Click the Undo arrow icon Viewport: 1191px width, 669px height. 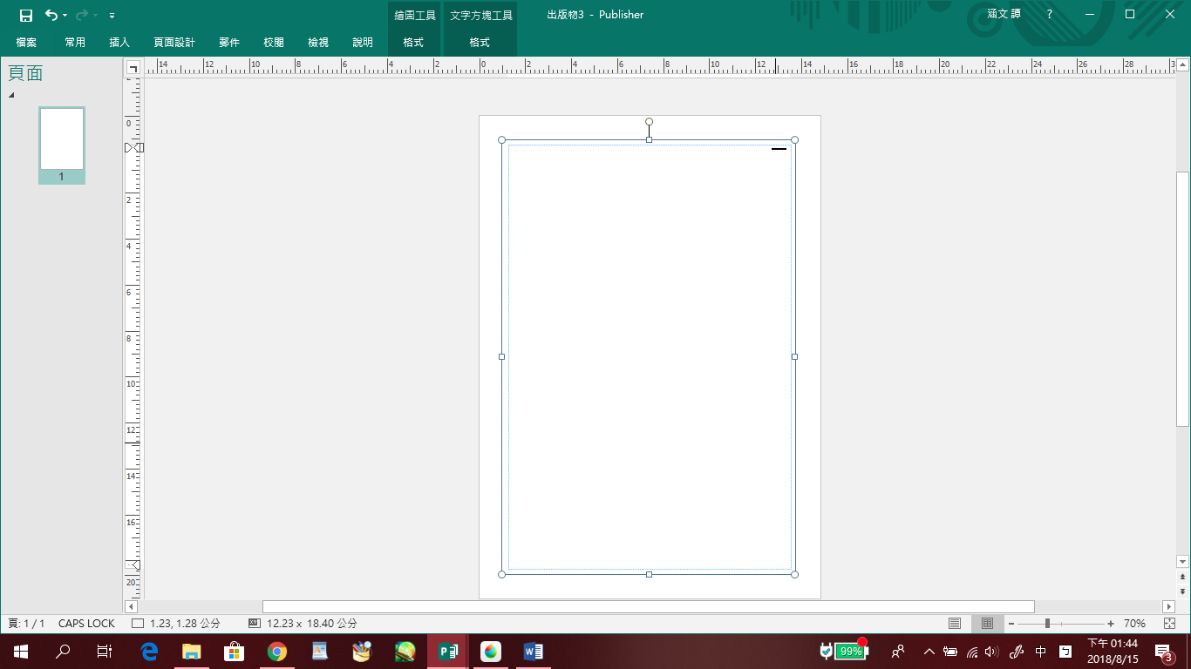pyautogui.click(x=51, y=15)
